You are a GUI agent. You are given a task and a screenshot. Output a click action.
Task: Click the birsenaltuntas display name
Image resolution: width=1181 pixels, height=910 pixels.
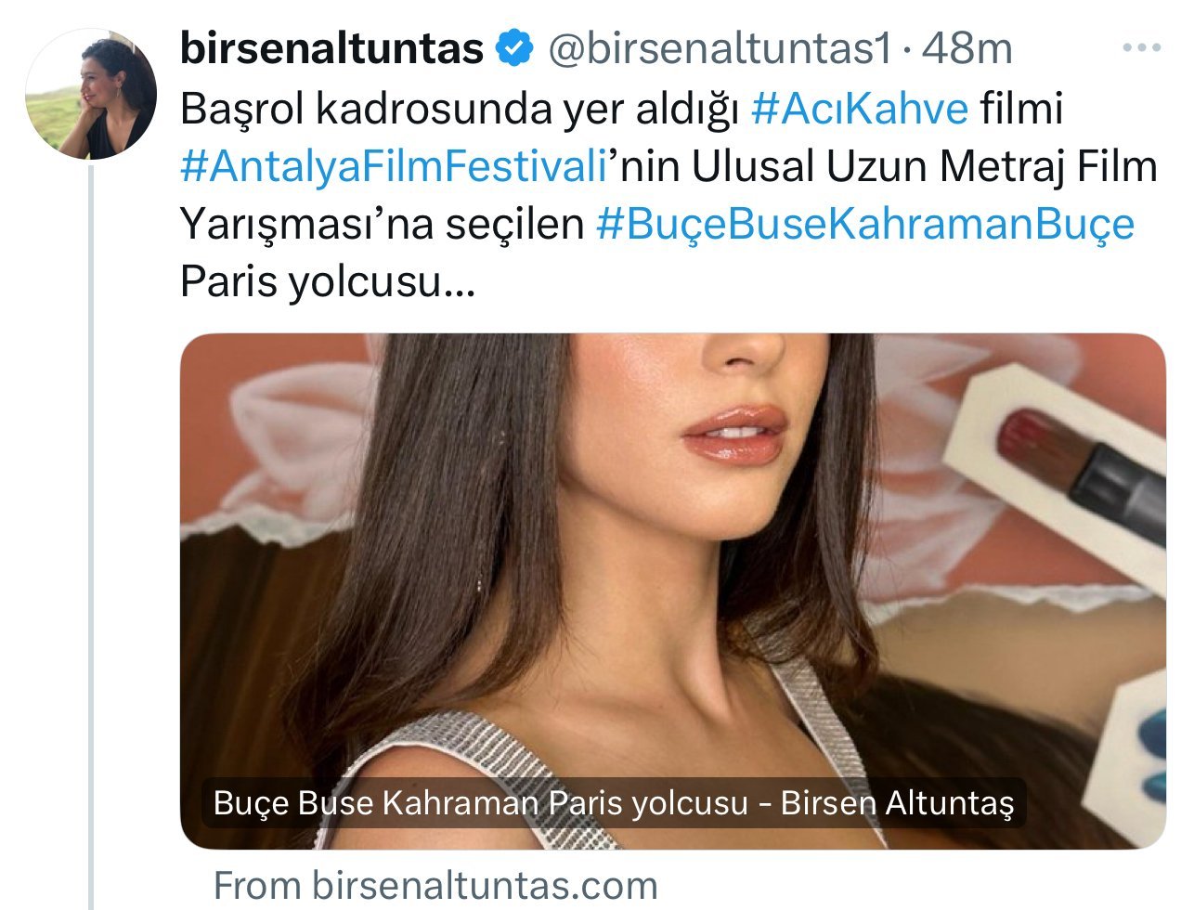coord(331,47)
